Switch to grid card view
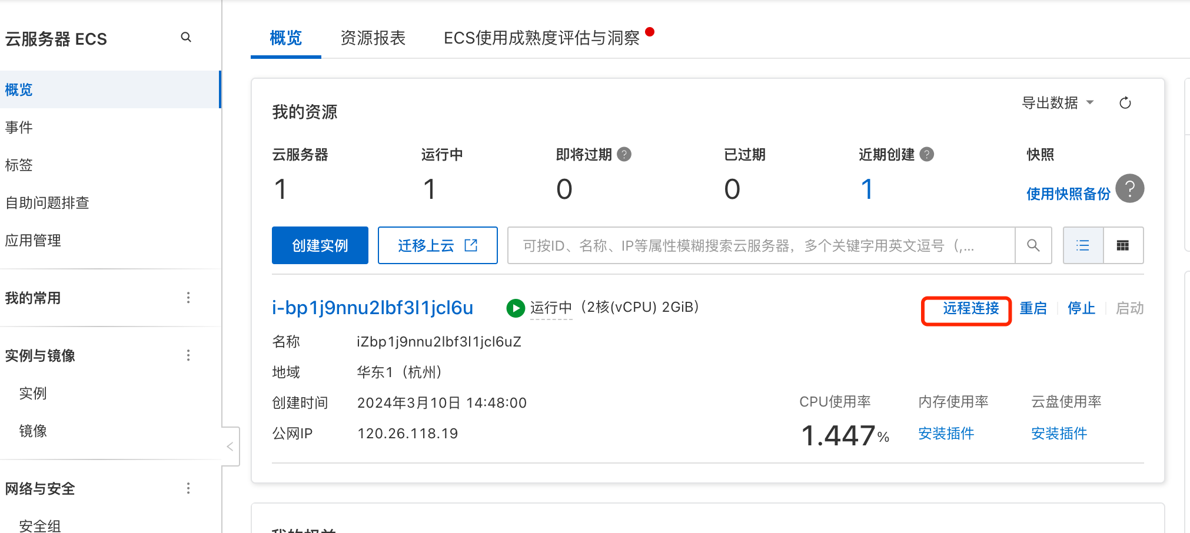The image size is (1190, 533). click(1123, 245)
